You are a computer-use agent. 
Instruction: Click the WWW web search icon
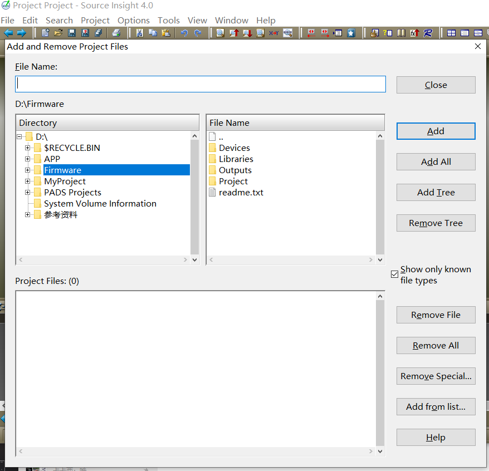point(287,33)
